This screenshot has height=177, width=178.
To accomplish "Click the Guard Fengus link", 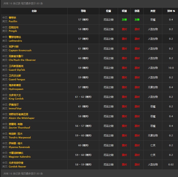I will (x=17, y=79).
